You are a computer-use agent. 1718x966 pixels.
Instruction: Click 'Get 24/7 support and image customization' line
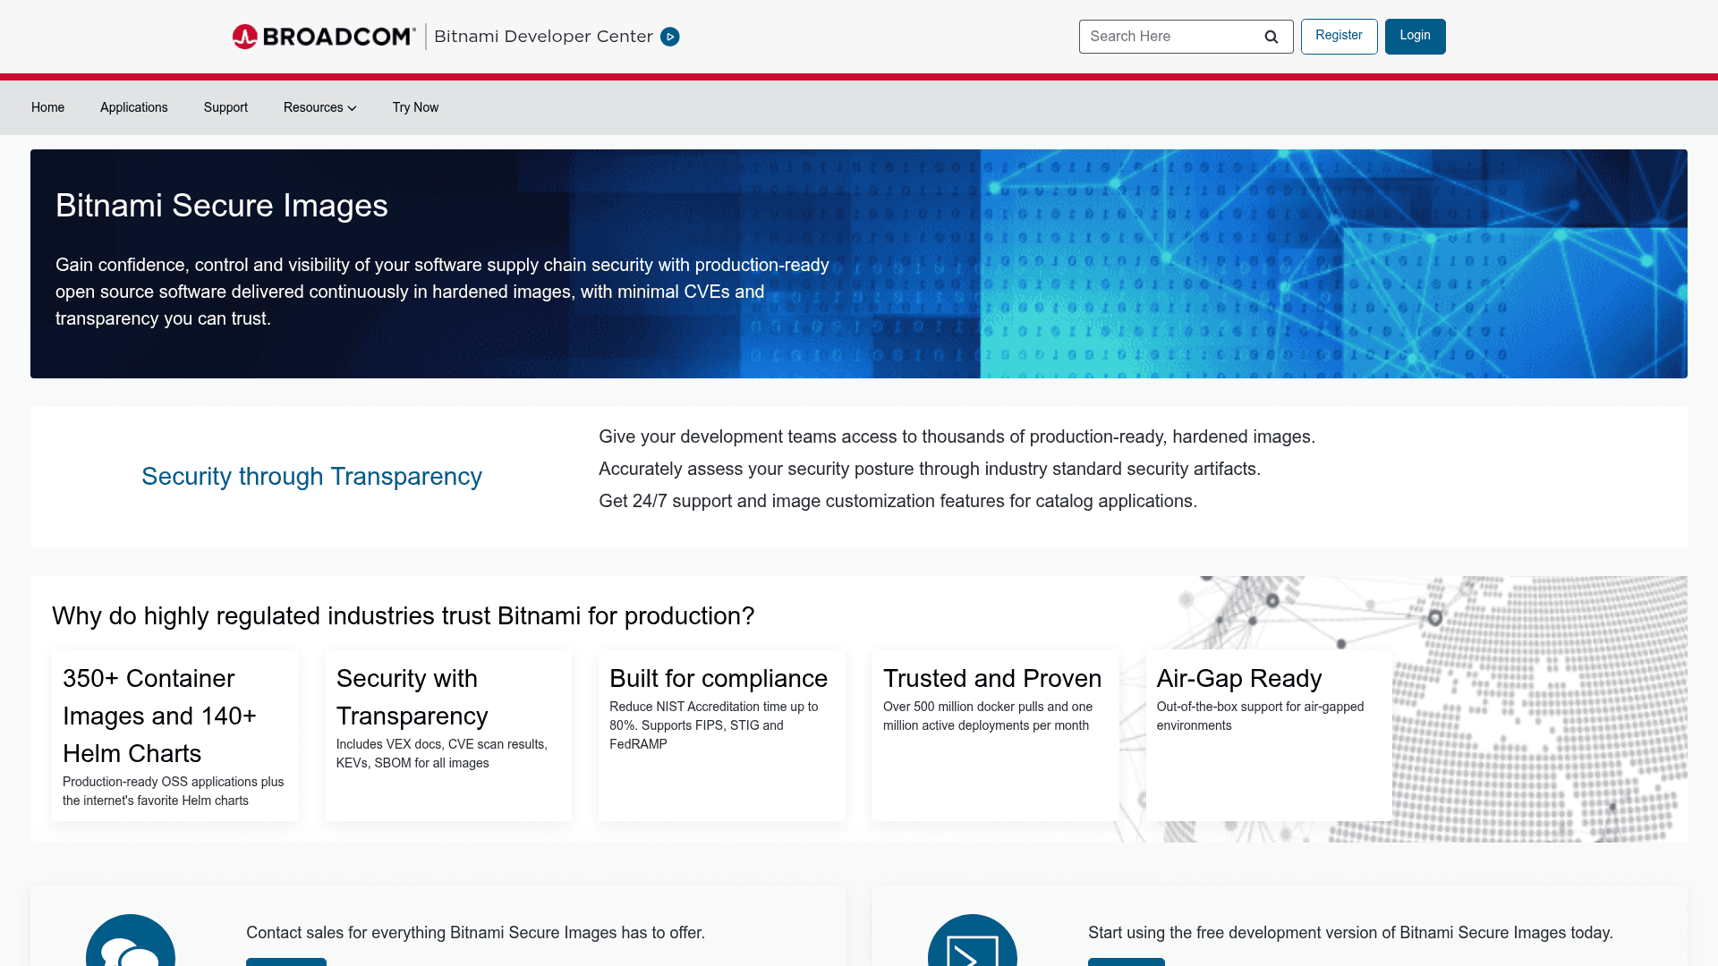pyautogui.click(x=897, y=501)
